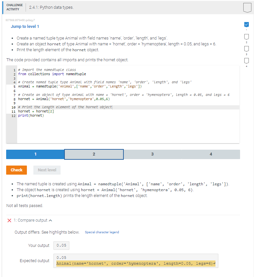Switch to progress segment 2

click(x=94, y=154)
